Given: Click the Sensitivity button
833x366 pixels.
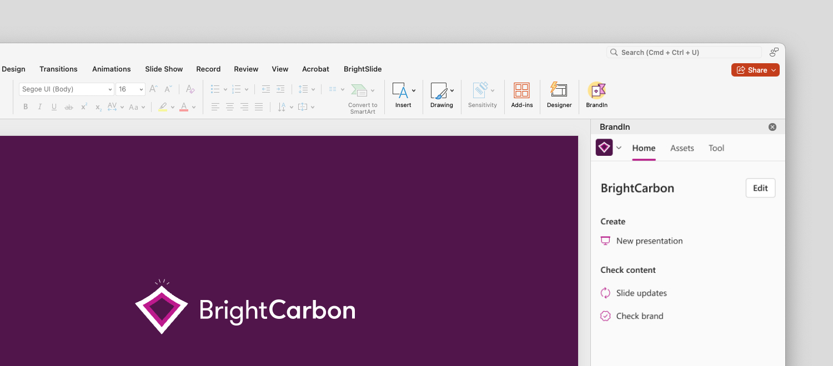Looking at the screenshot, I should 483,95.
